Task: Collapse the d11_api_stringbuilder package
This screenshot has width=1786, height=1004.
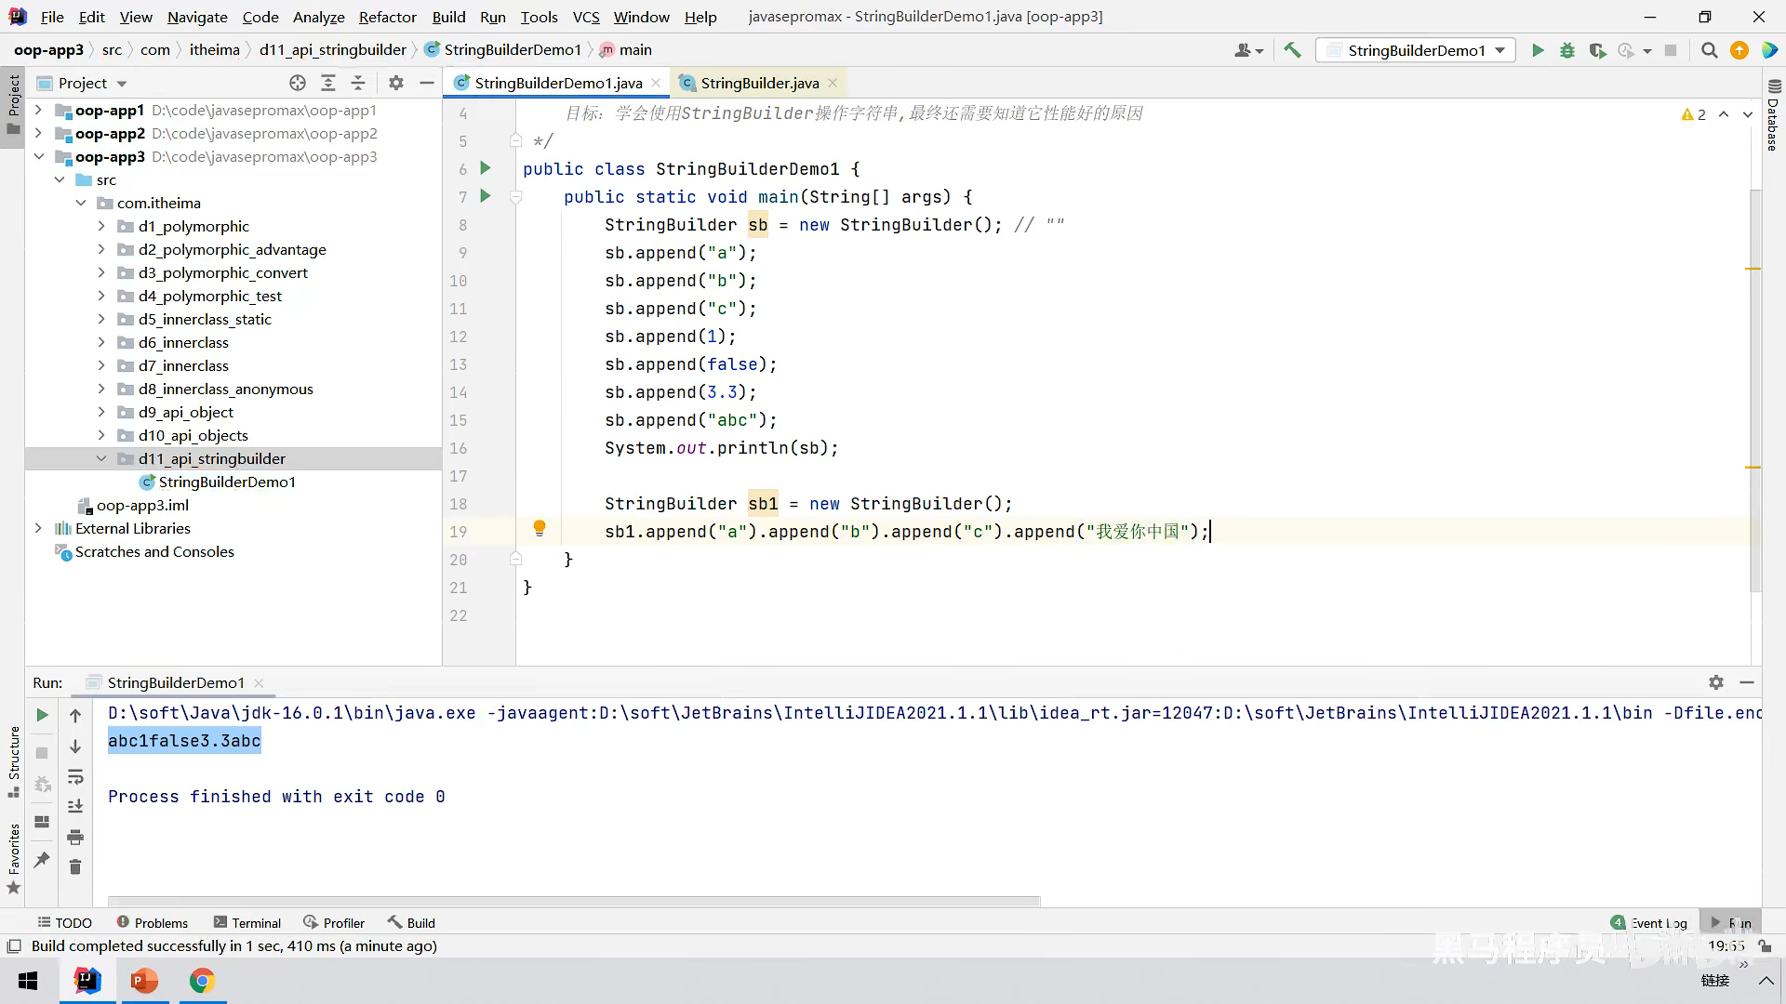Action: click(101, 458)
